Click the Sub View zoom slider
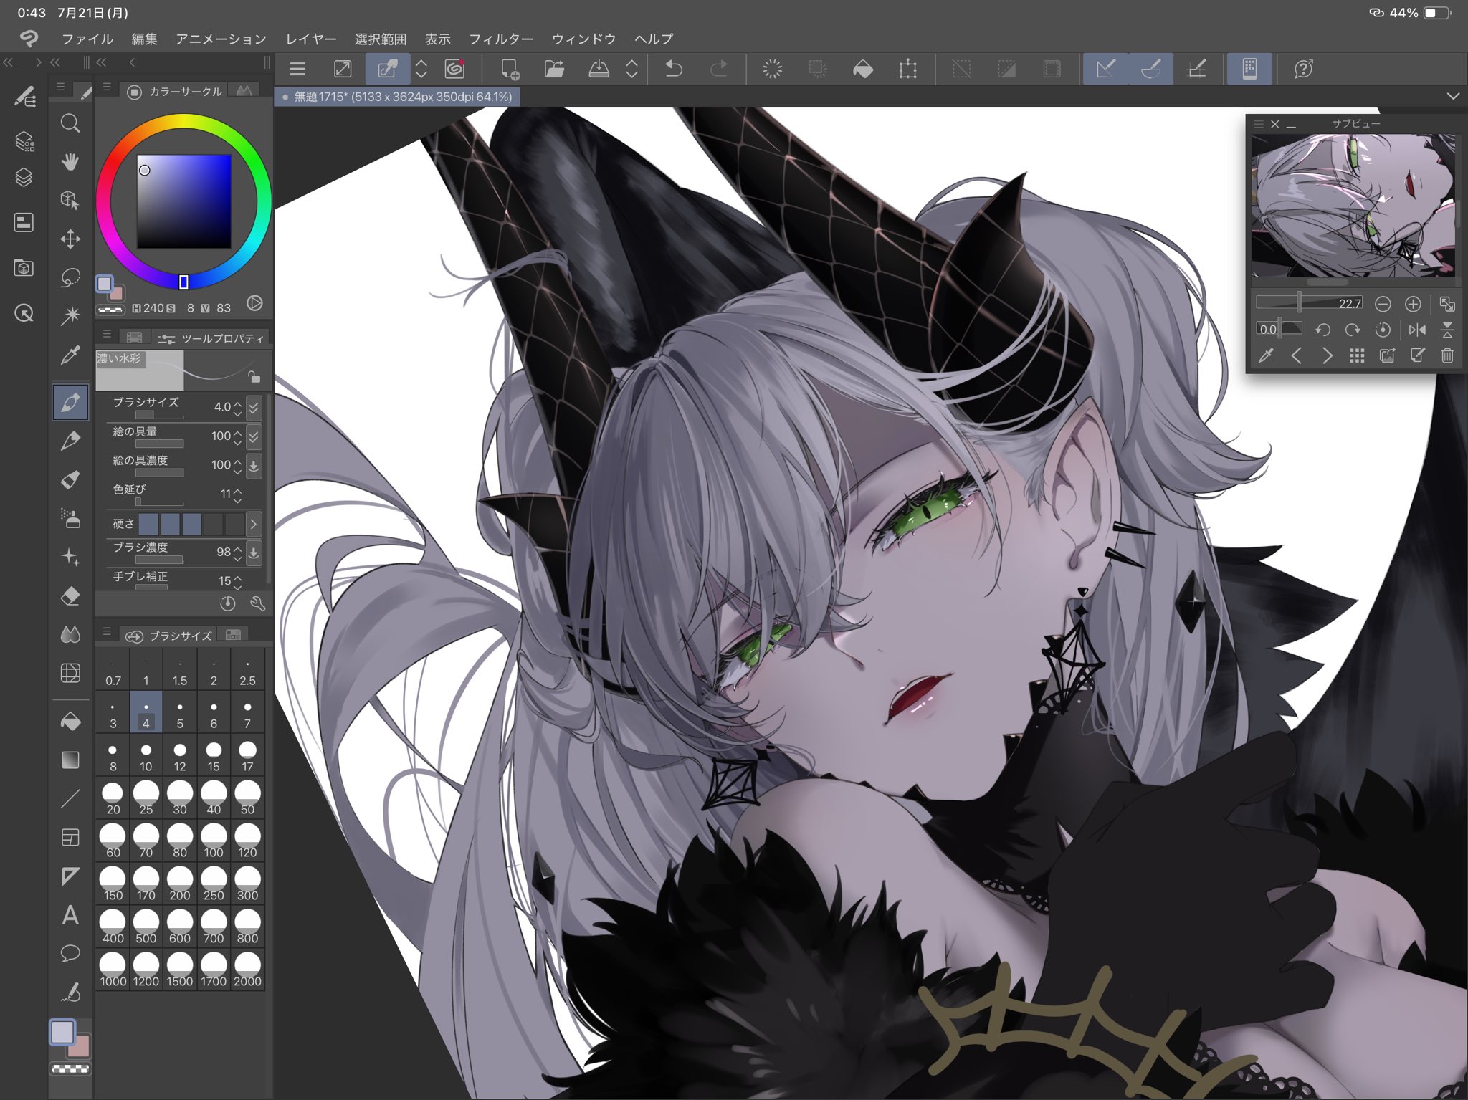 [1308, 303]
